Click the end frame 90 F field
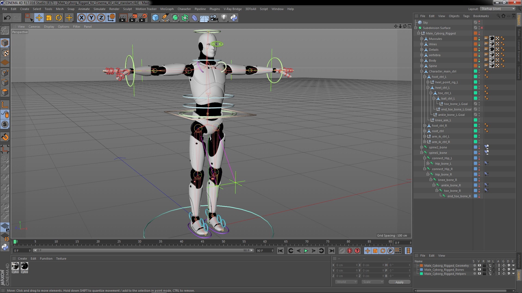This screenshot has width=522, height=293. tap(265, 251)
